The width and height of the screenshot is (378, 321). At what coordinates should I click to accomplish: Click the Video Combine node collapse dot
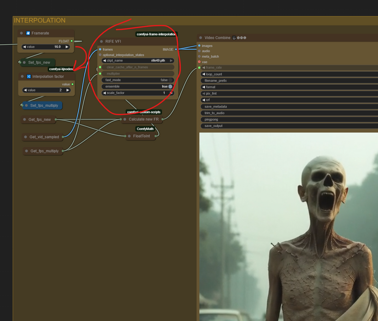[201, 38]
